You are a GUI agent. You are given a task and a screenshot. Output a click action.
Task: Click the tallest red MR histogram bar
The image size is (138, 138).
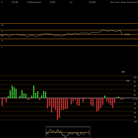pyautogui.click(x=57, y=109)
